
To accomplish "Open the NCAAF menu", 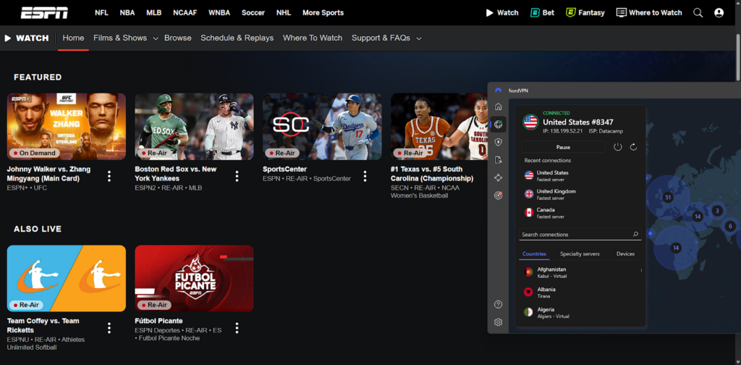I will [x=185, y=13].
